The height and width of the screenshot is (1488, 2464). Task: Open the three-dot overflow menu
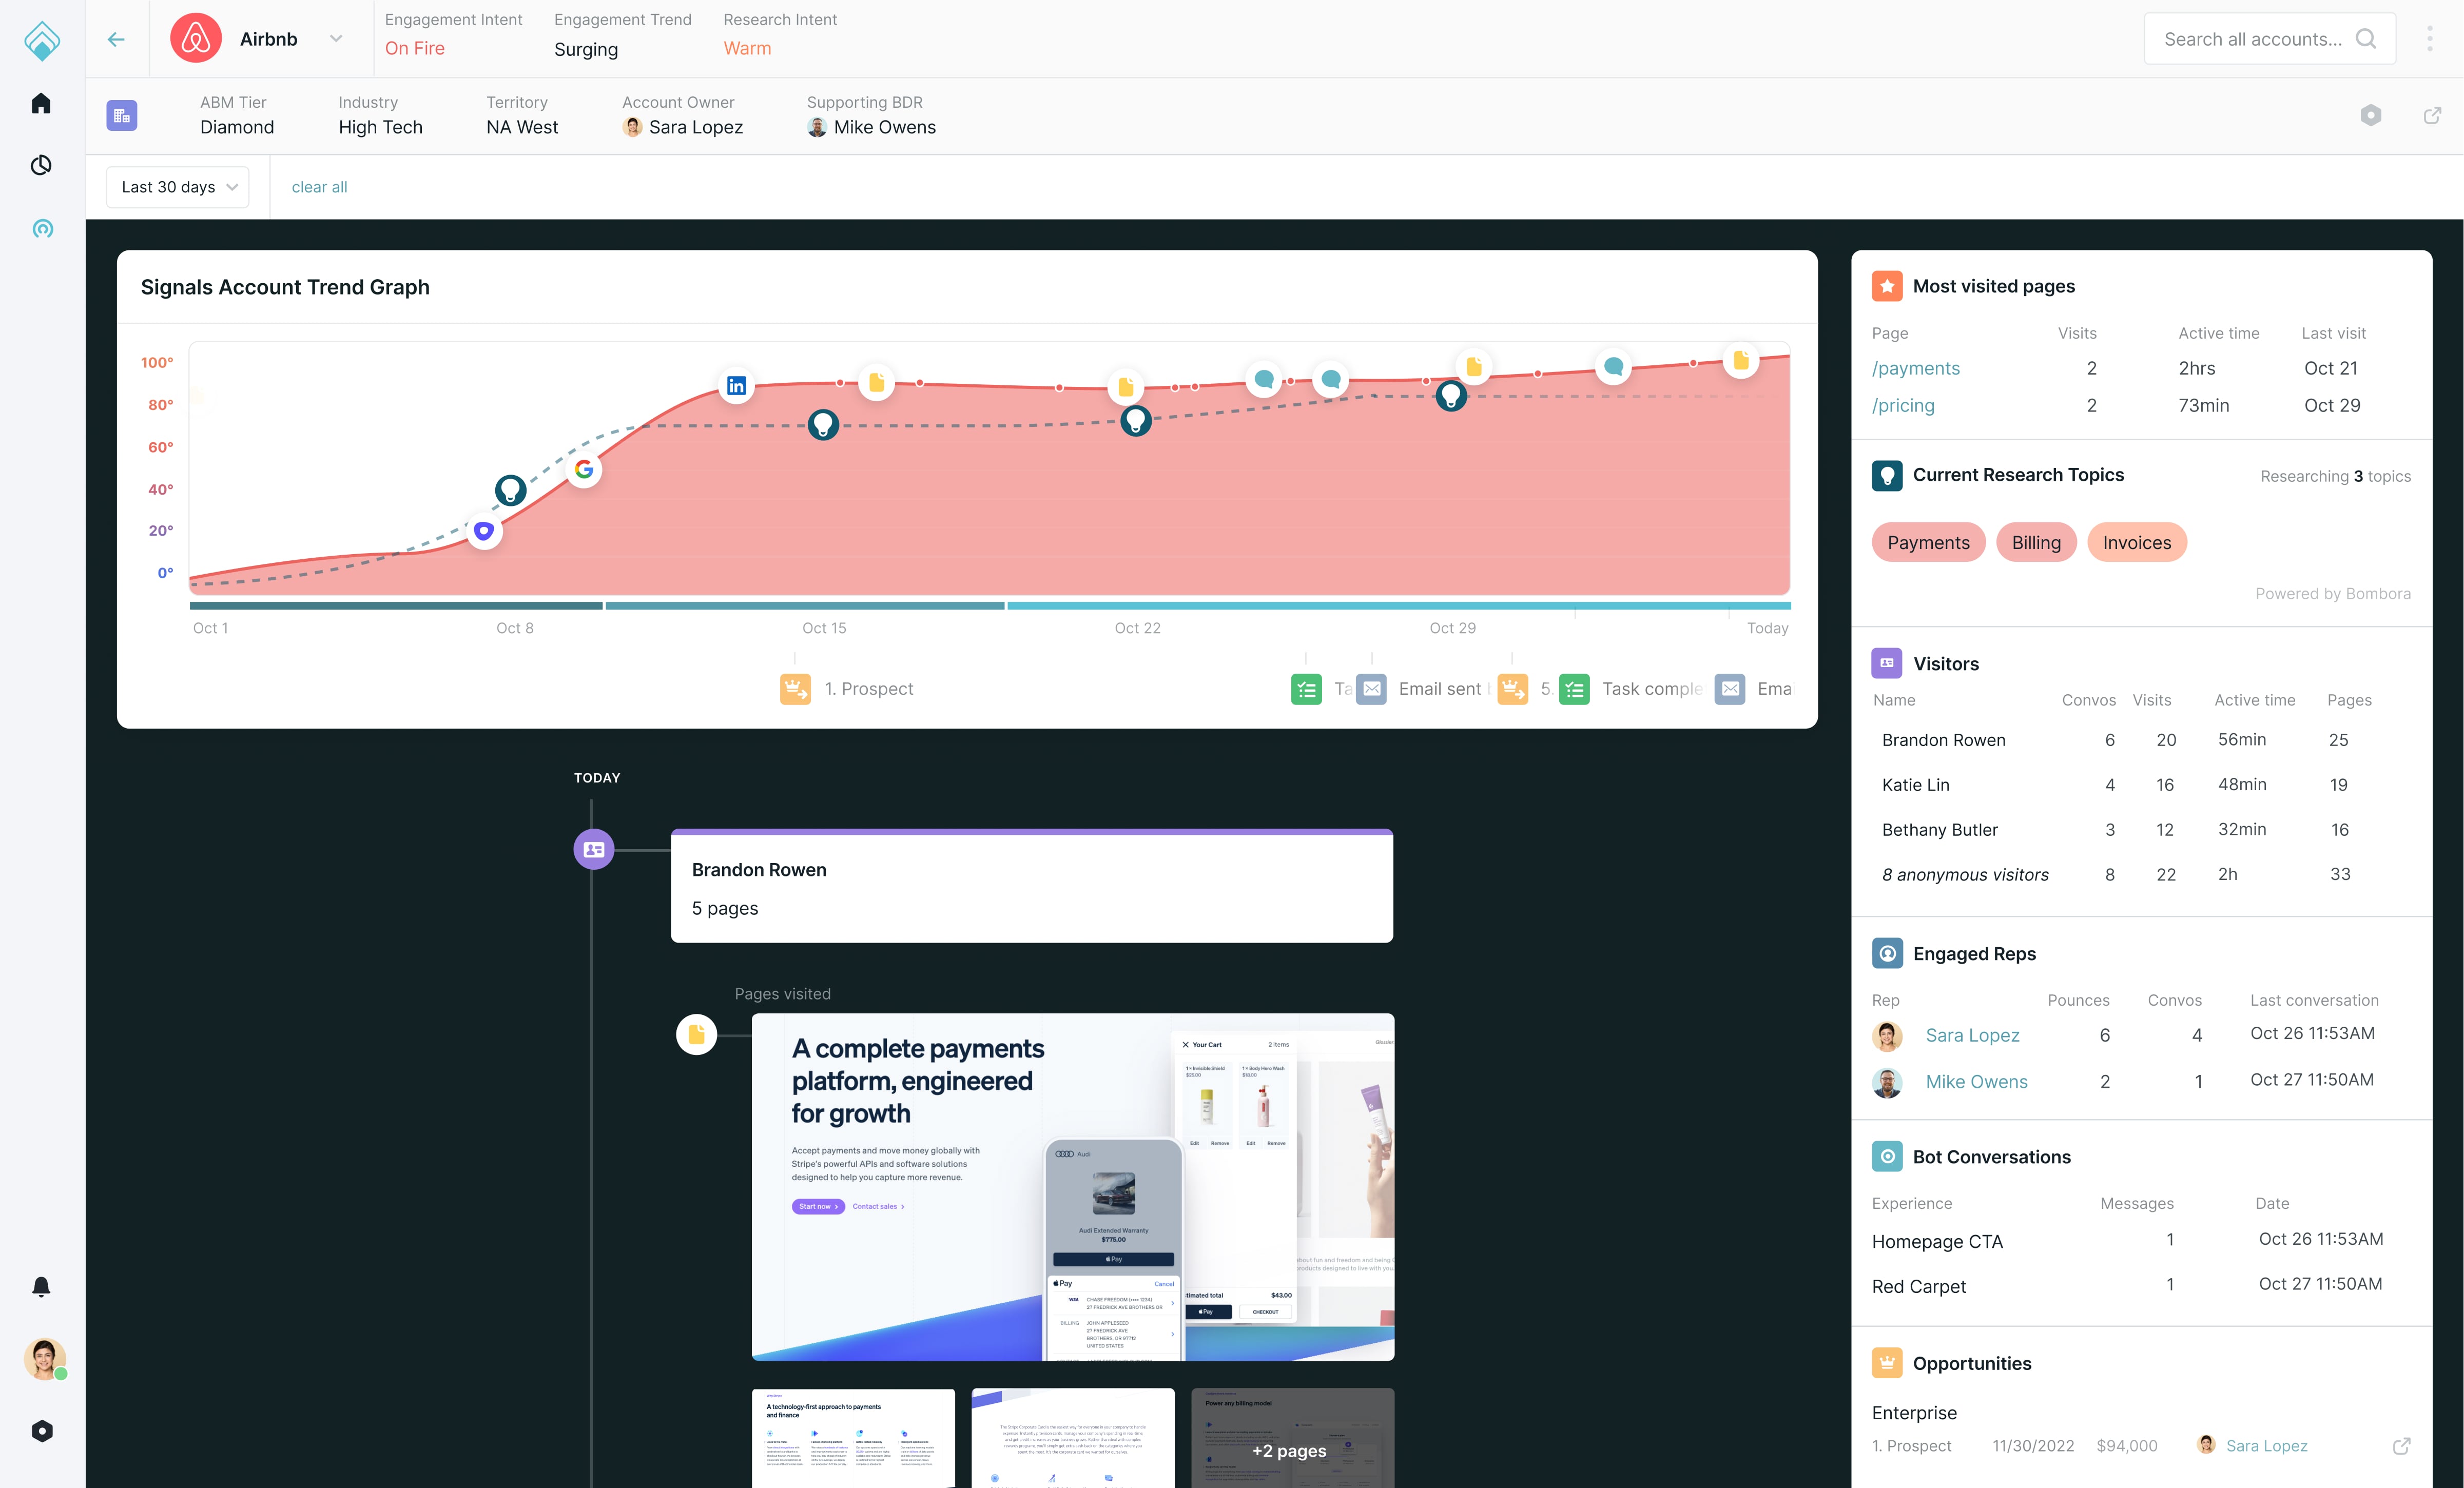[x=2430, y=39]
